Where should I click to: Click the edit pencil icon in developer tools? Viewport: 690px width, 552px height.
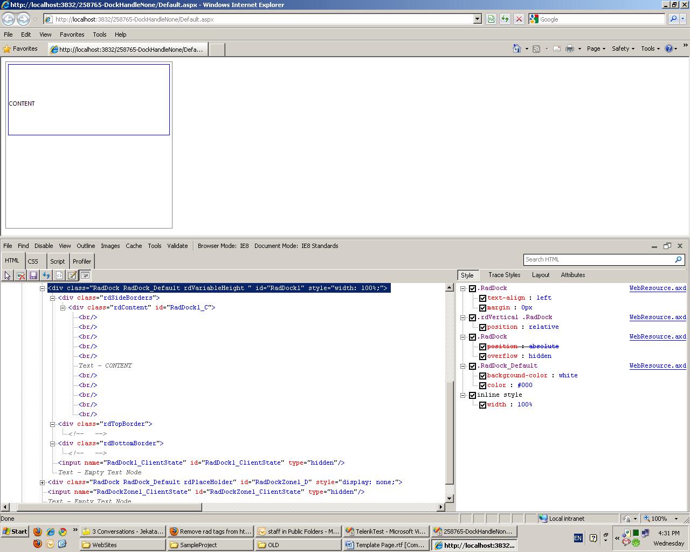coord(72,275)
